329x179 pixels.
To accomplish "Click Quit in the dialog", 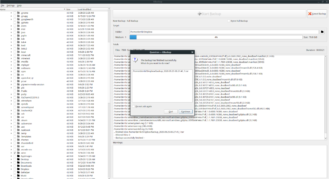I will [171, 111].
